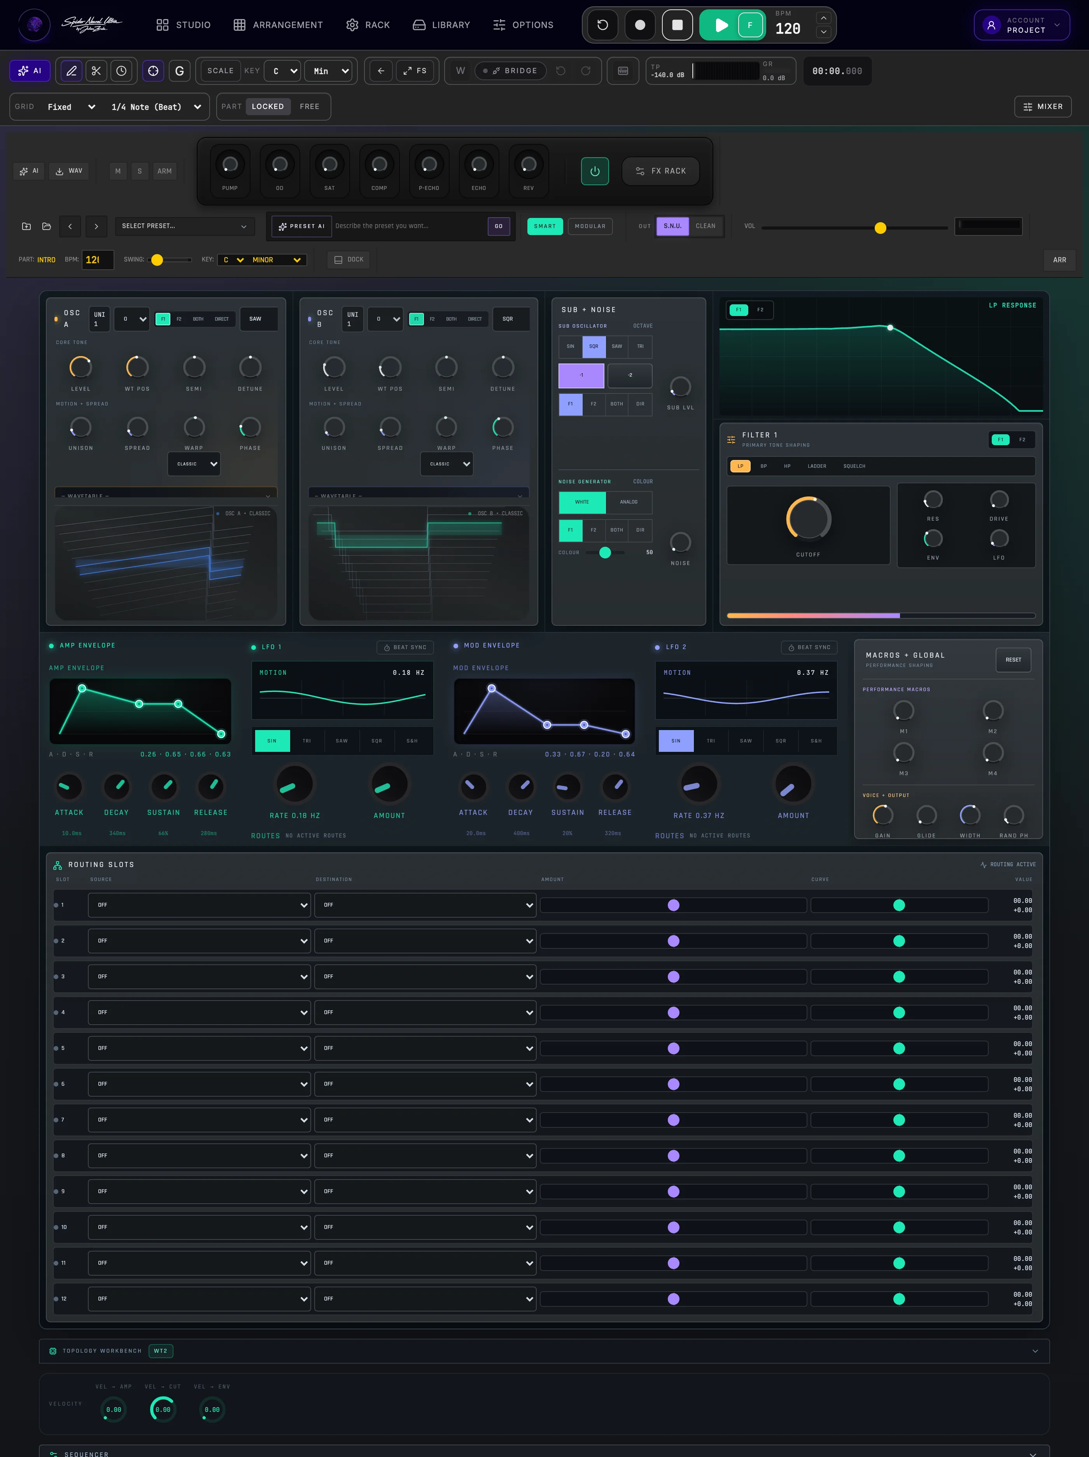Open the Grid Fixed dropdown
Screen dimensions: 1089x1457
click(71, 107)
